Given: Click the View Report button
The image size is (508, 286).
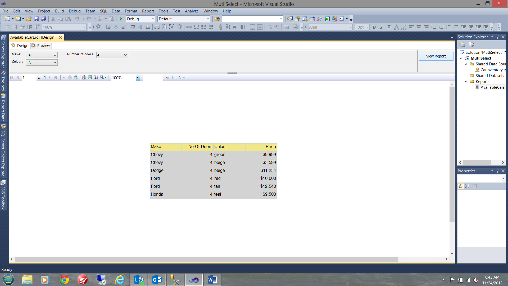Looking at the screenshot, I should coord(436,56).
